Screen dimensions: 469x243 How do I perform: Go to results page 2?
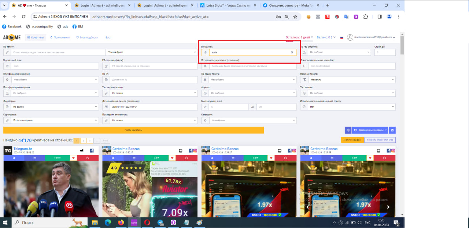83,141
